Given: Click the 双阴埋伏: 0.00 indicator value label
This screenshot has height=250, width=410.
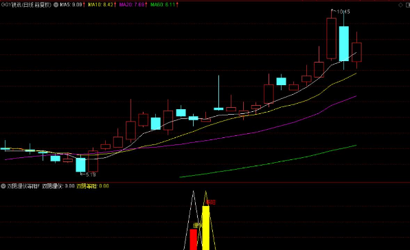Looking at the screenshot, I should tap(58, 186).
